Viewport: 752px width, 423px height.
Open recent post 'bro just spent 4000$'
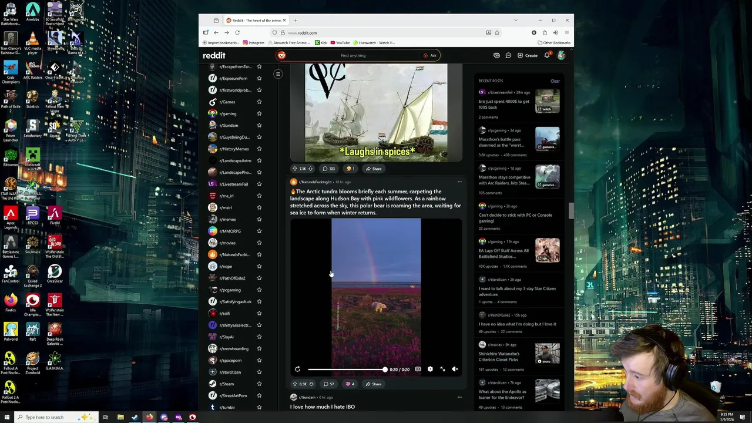(504, 104)
